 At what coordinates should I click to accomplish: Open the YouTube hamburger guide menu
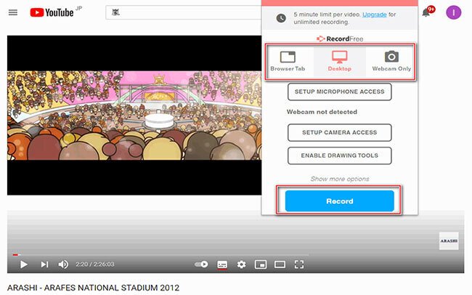(x=13, y=12)
